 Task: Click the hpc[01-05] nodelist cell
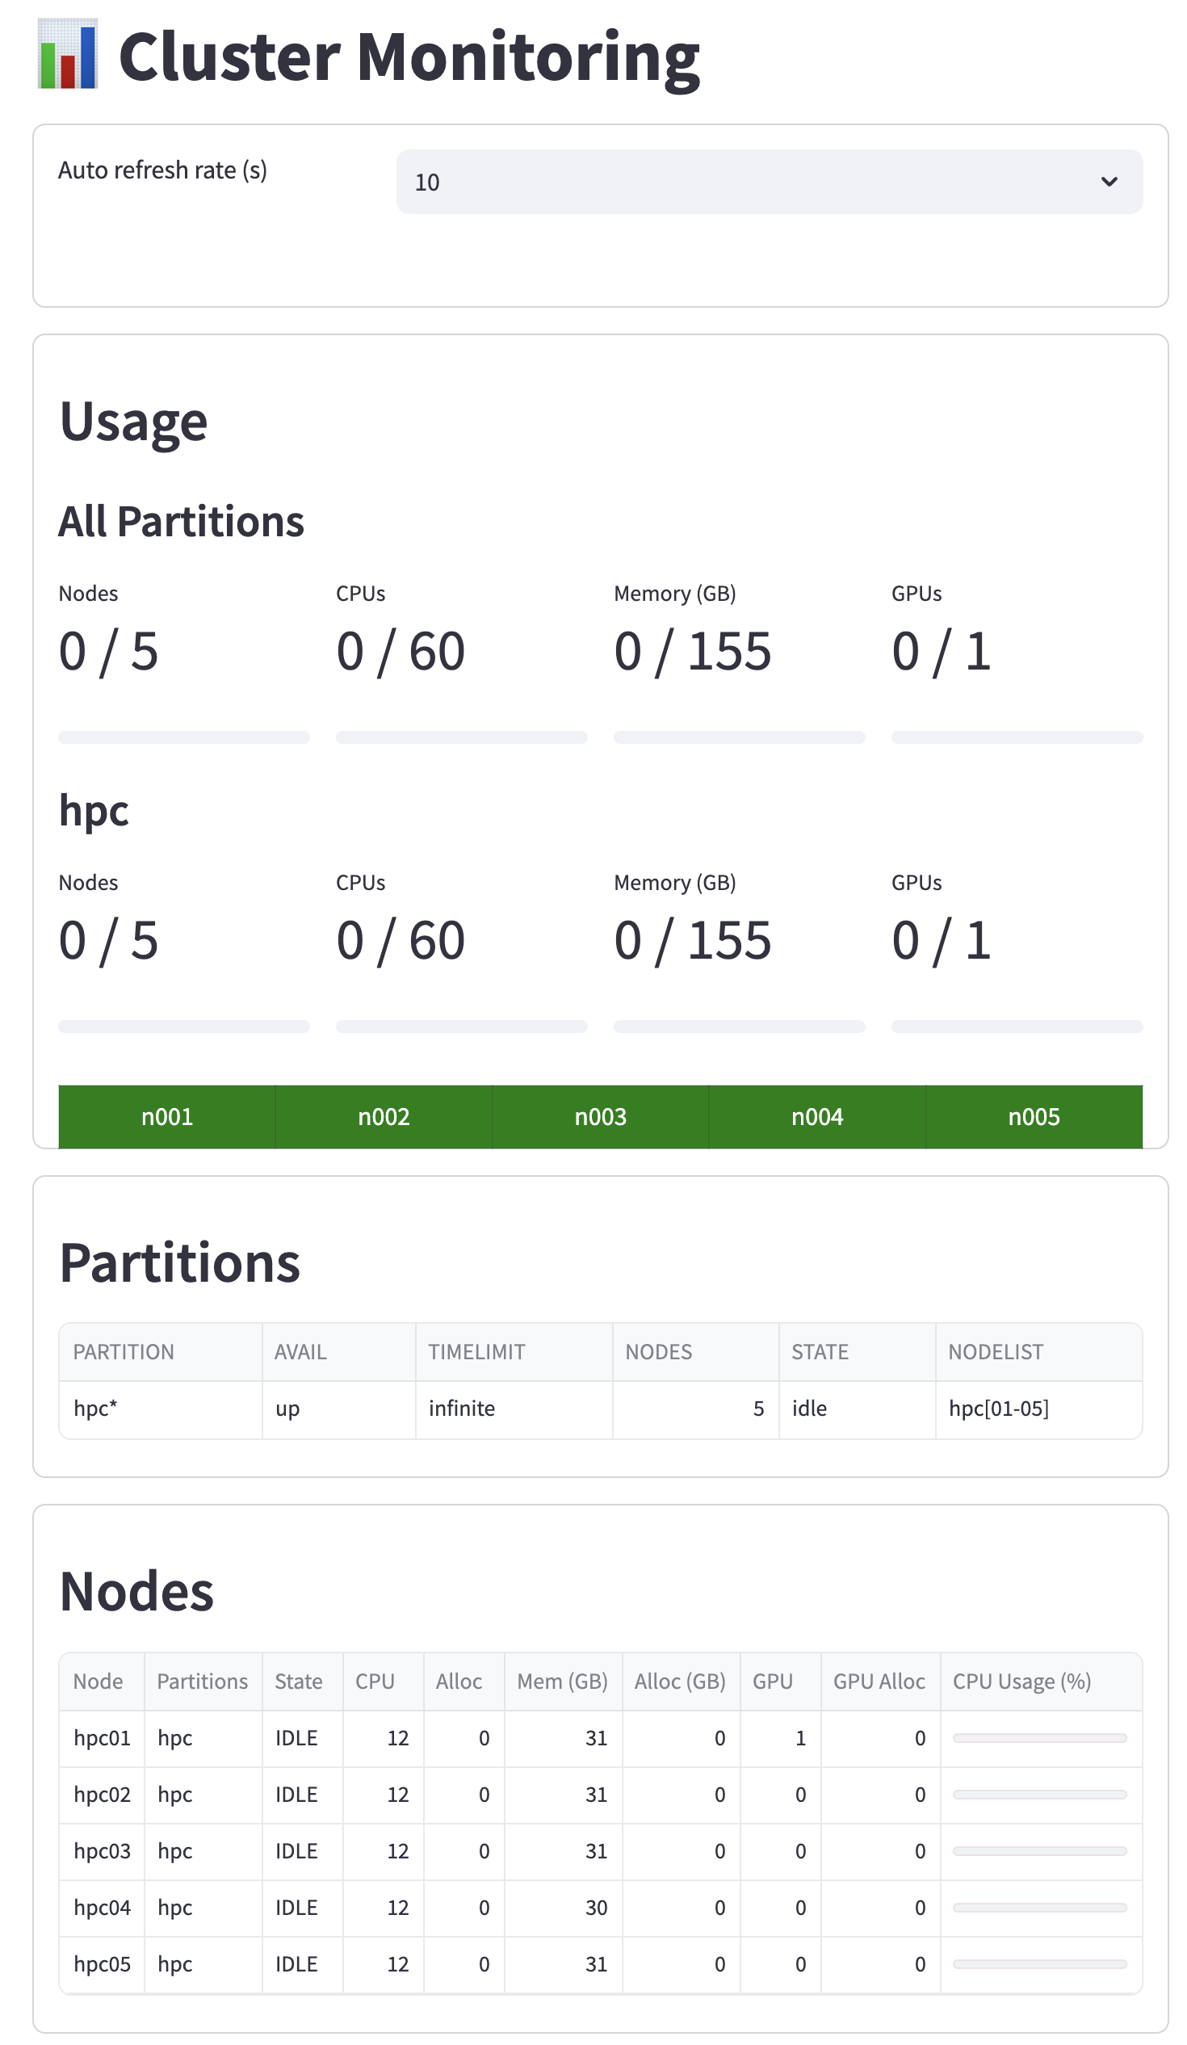(998, 1409)
